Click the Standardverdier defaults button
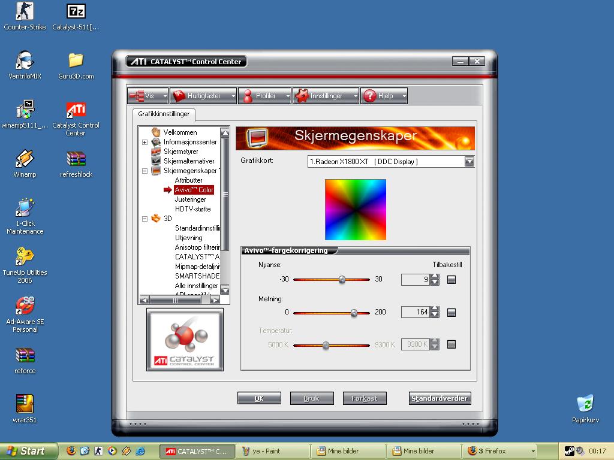614x460 pixels. point(440,398)
